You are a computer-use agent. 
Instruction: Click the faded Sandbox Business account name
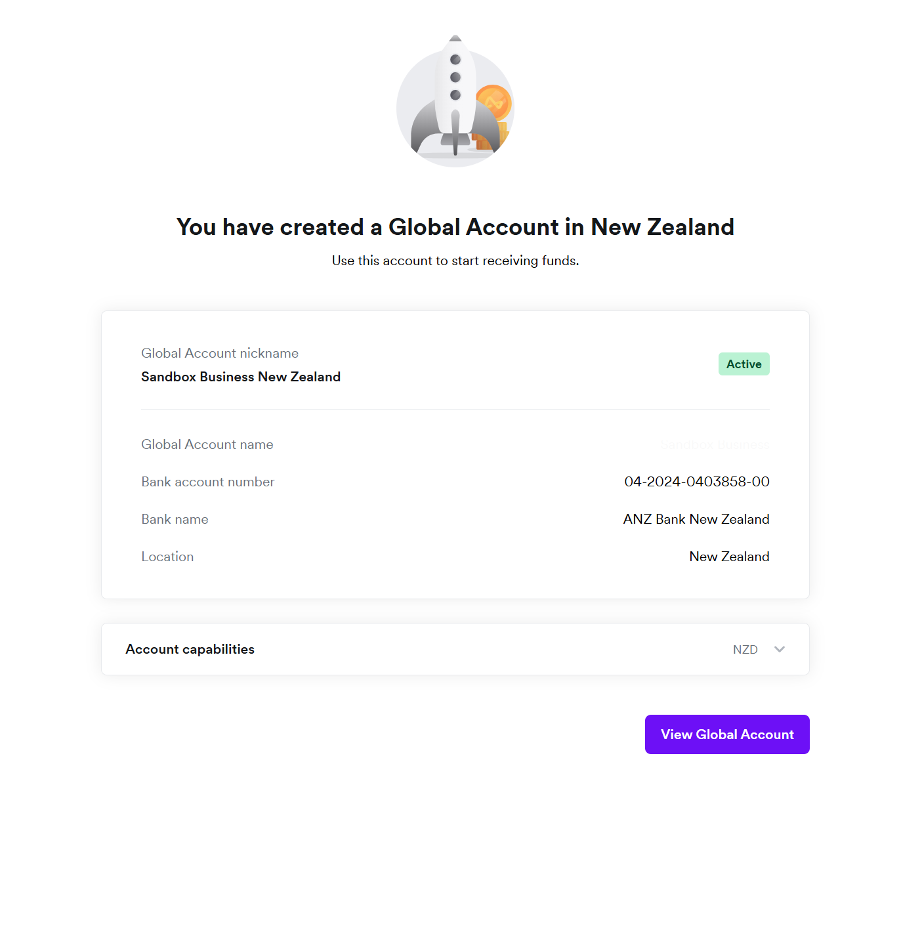pyautogui.click(x=715, y=445)
